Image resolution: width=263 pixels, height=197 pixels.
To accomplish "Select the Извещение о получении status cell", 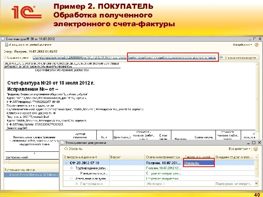I will (x=164, y=178).
